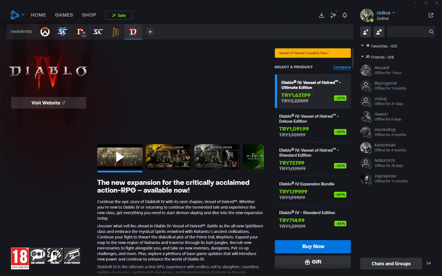This screenshot has height=276, width=442.
Task: Open the GAMES tab
Action: [x=64, y=15]
